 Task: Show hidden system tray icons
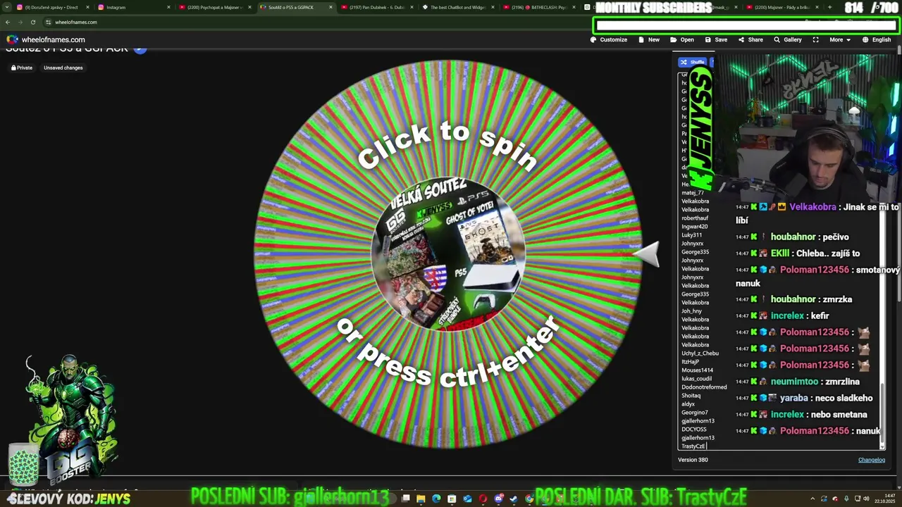(813, 499)
